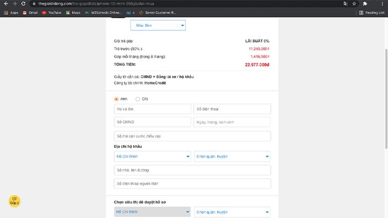Open Chọn quận, huyện dropdown for store selection
Screen dimensions: 388x218
coord(232,212)
